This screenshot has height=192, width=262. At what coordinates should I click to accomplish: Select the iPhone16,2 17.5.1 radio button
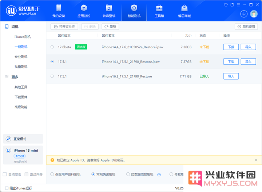pos(52,76)
